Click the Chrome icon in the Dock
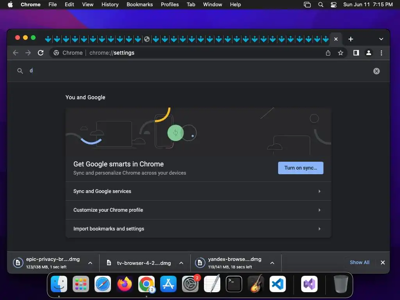The width and height of the screenshot is (400, 300). point(146,284)
